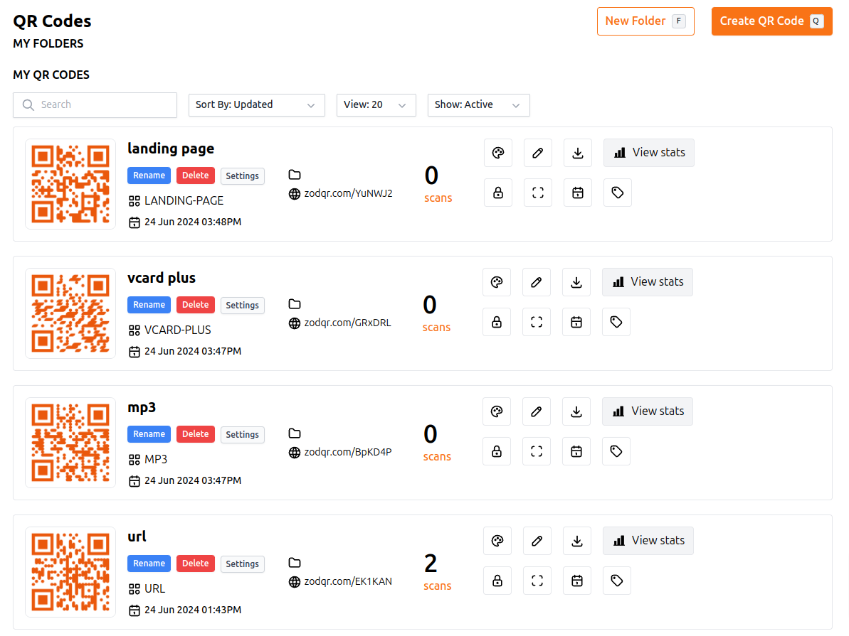Click the Search input field

95,105
